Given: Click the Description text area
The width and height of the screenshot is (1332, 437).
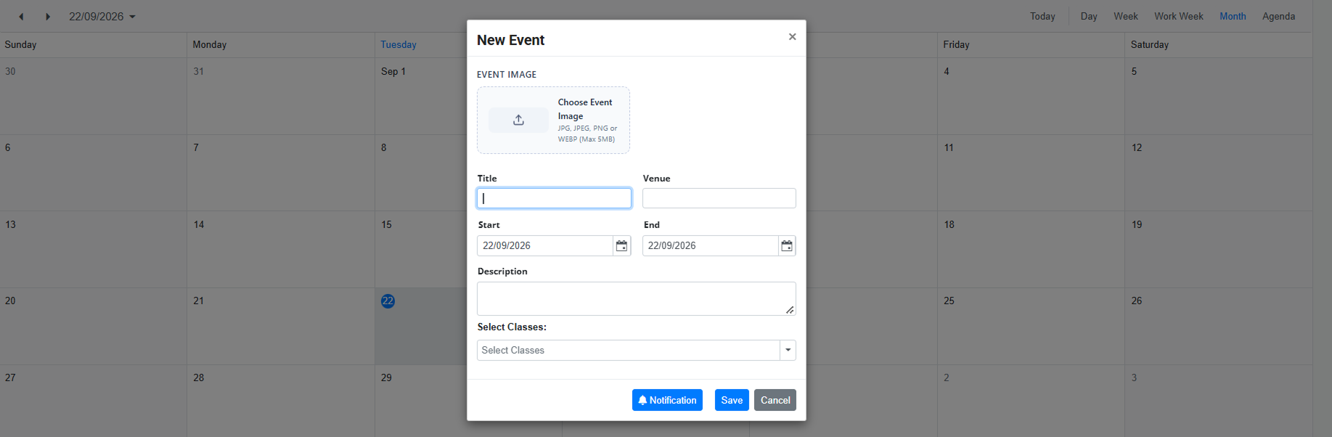Looking at the screenshot, I should [637, 298].
